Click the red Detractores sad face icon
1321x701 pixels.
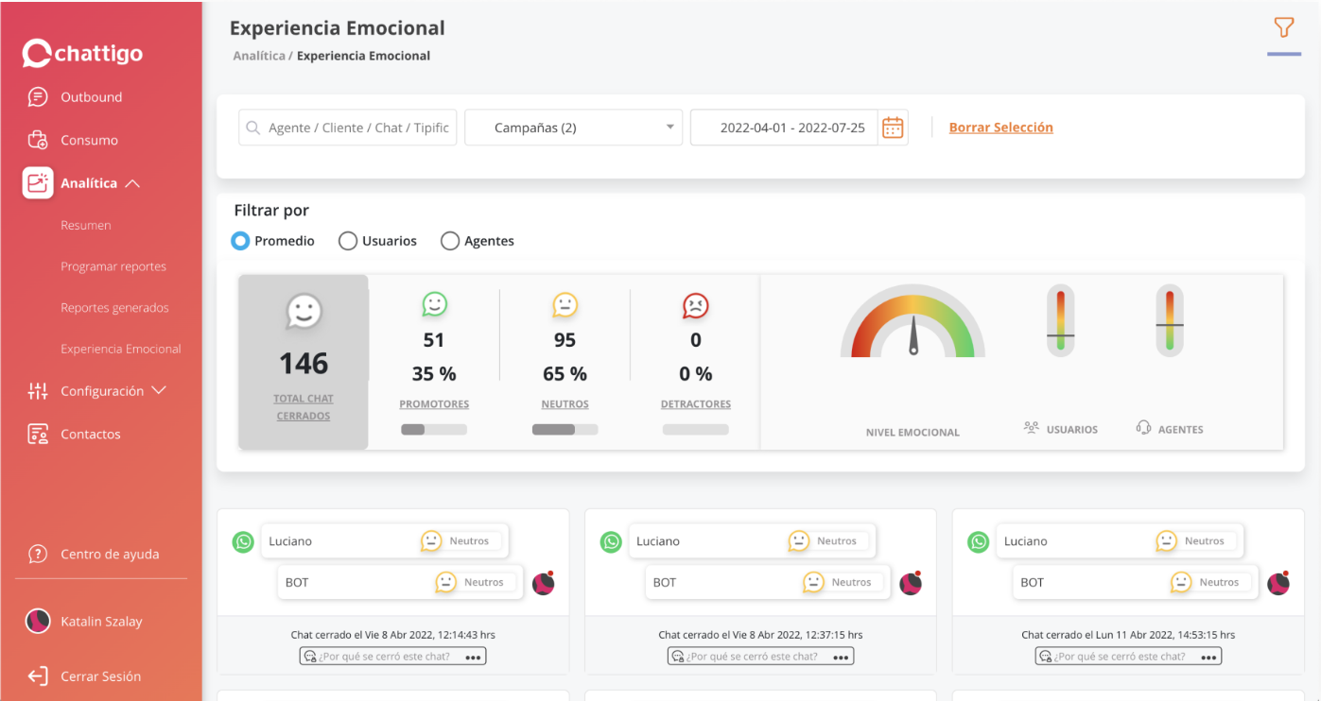click(695, 305)
